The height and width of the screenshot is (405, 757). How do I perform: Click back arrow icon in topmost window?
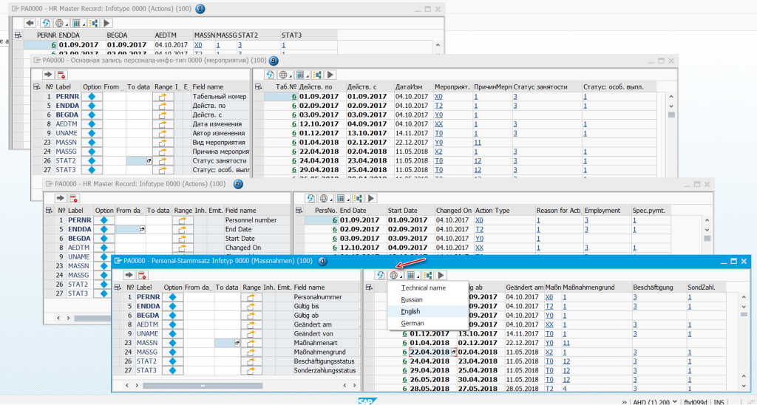[x=30, y=23]
